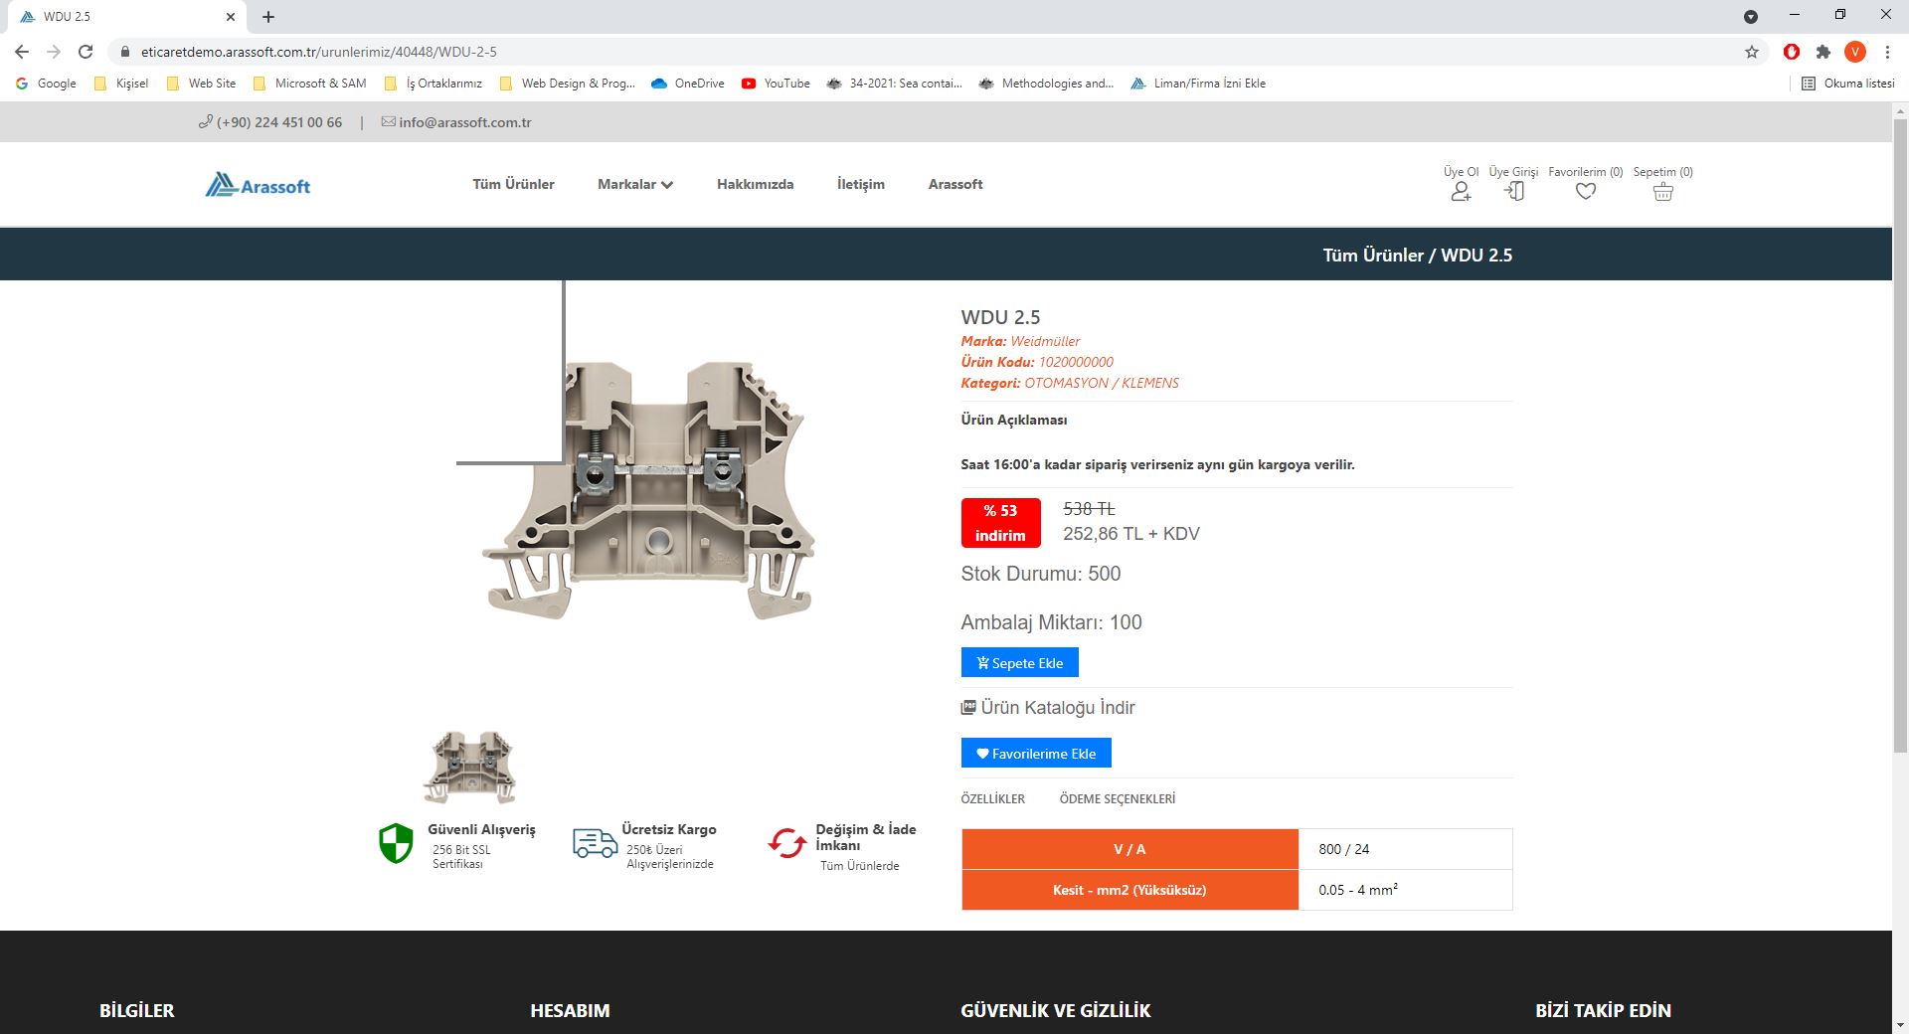Click Tüm Ürünler / WDU 2.5 breadcrumb
Image resolution: width=1909 pixels, height=1034 pixels.
coord(1417,256)
